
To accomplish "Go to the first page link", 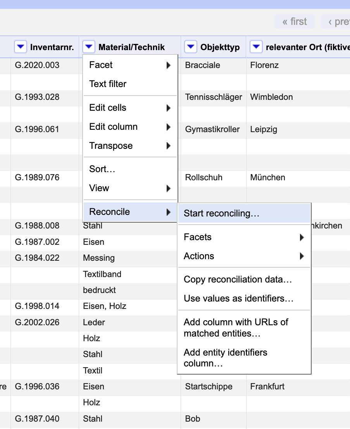I will pos(295,21).
